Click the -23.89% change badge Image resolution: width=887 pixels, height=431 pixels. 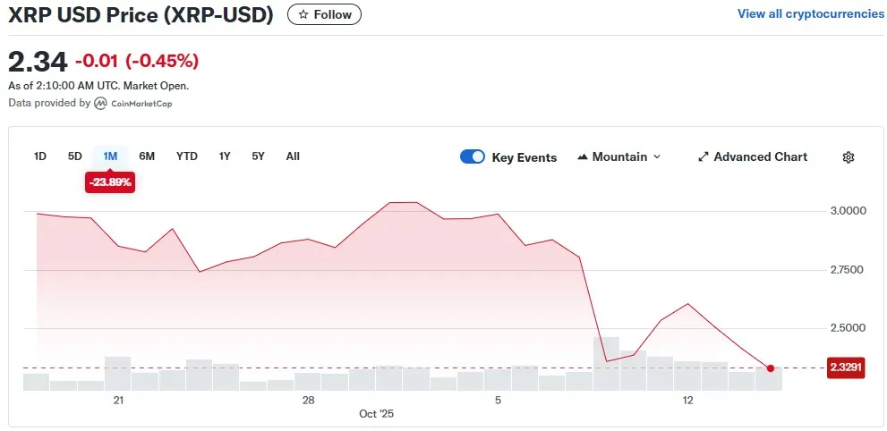pyautogui.click(x=110, y=182)
